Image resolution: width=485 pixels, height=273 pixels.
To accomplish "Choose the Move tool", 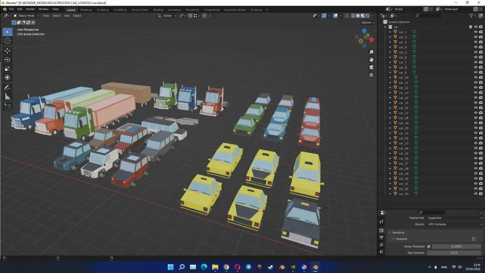I will point(7,51).
